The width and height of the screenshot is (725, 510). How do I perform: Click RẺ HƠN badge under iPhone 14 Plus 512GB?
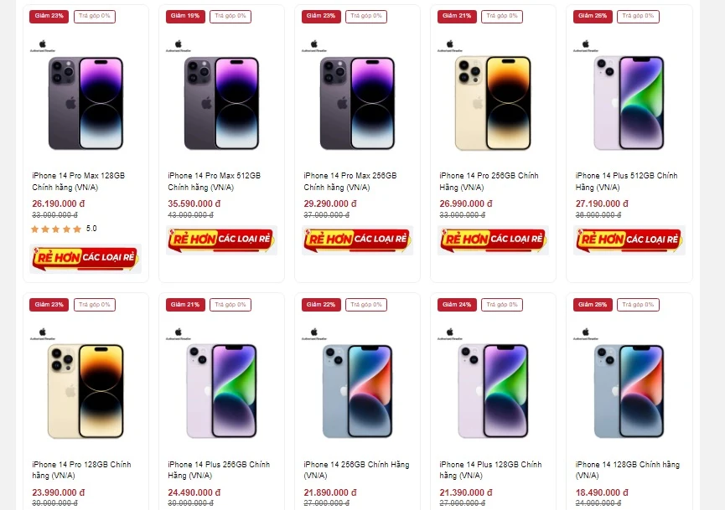(629, 240)
